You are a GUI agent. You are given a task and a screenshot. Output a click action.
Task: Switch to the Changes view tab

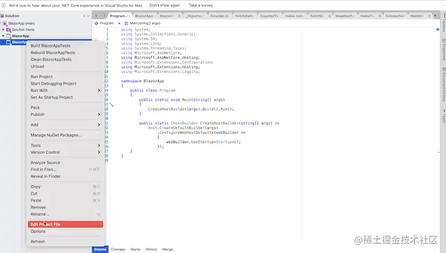118,249
